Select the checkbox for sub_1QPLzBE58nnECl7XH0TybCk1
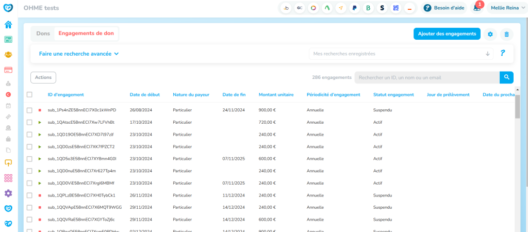528x232 pixels. (29, 195)
